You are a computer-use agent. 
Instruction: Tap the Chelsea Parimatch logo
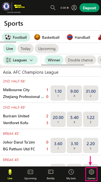pos(14,8)
